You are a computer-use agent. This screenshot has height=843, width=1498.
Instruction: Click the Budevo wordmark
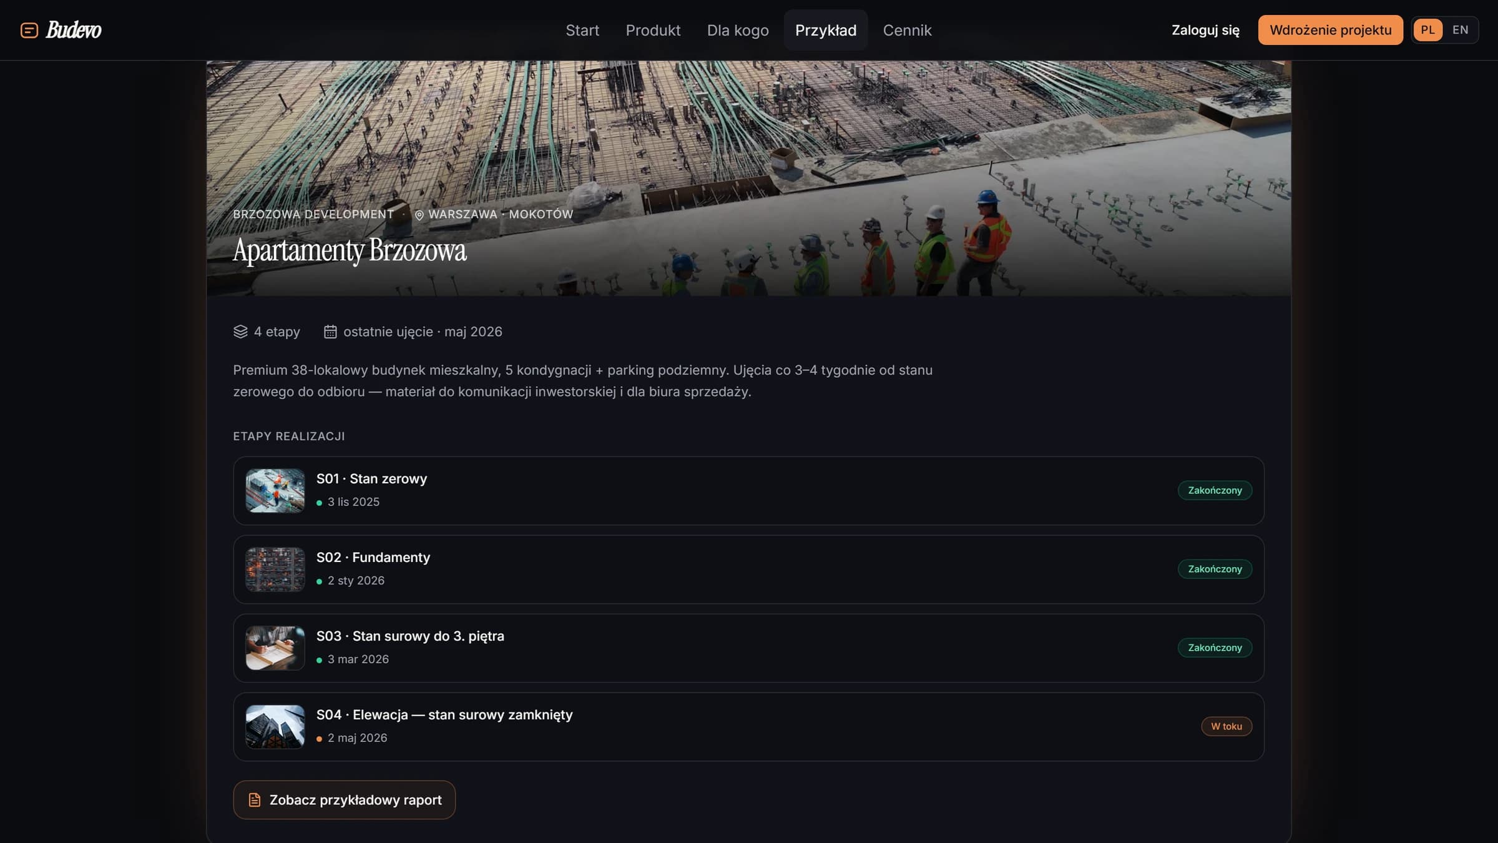coord(74,30)
